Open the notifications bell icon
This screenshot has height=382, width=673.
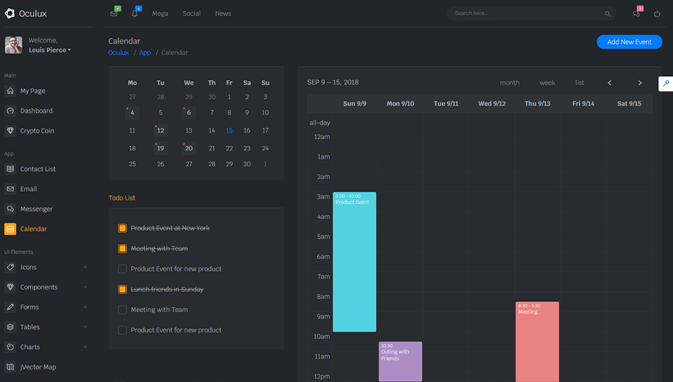tap(135, 14)
